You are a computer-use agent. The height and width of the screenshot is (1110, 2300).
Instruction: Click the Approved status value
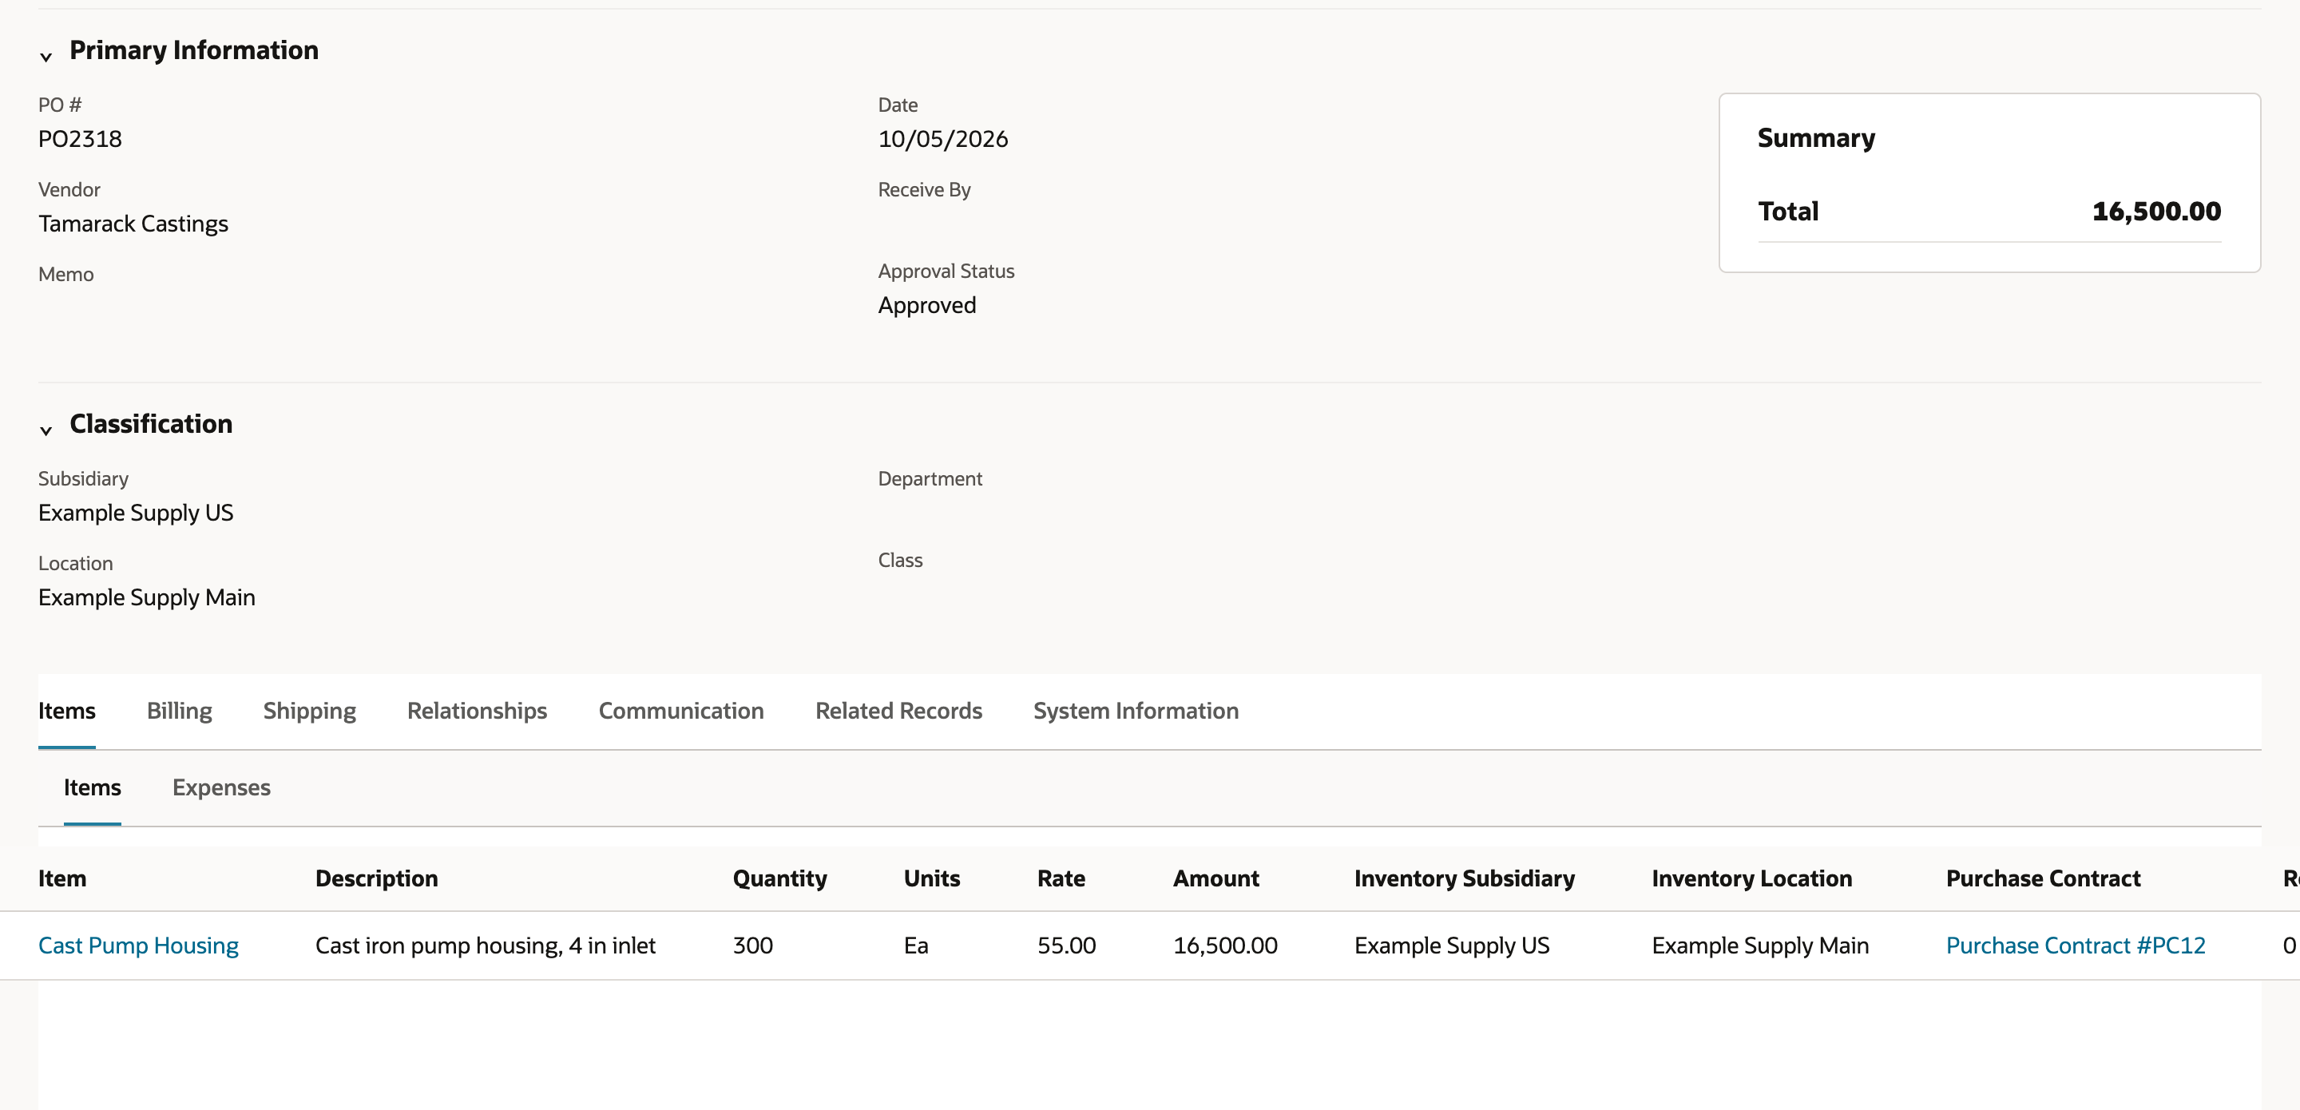[926, 305]
